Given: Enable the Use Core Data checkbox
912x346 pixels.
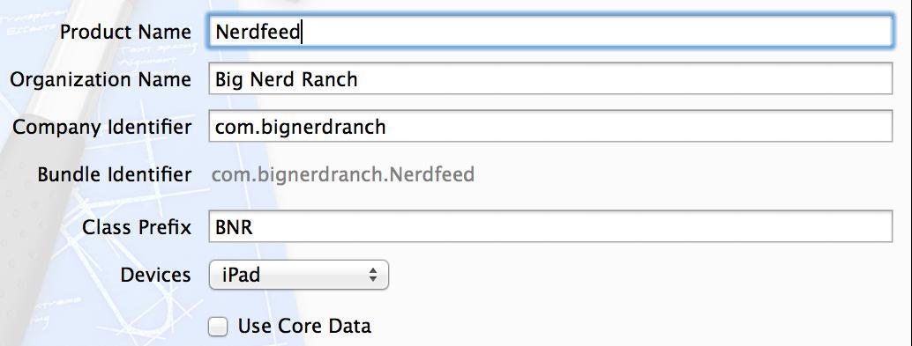Looking at the screenshot, I should coord(218,327).
